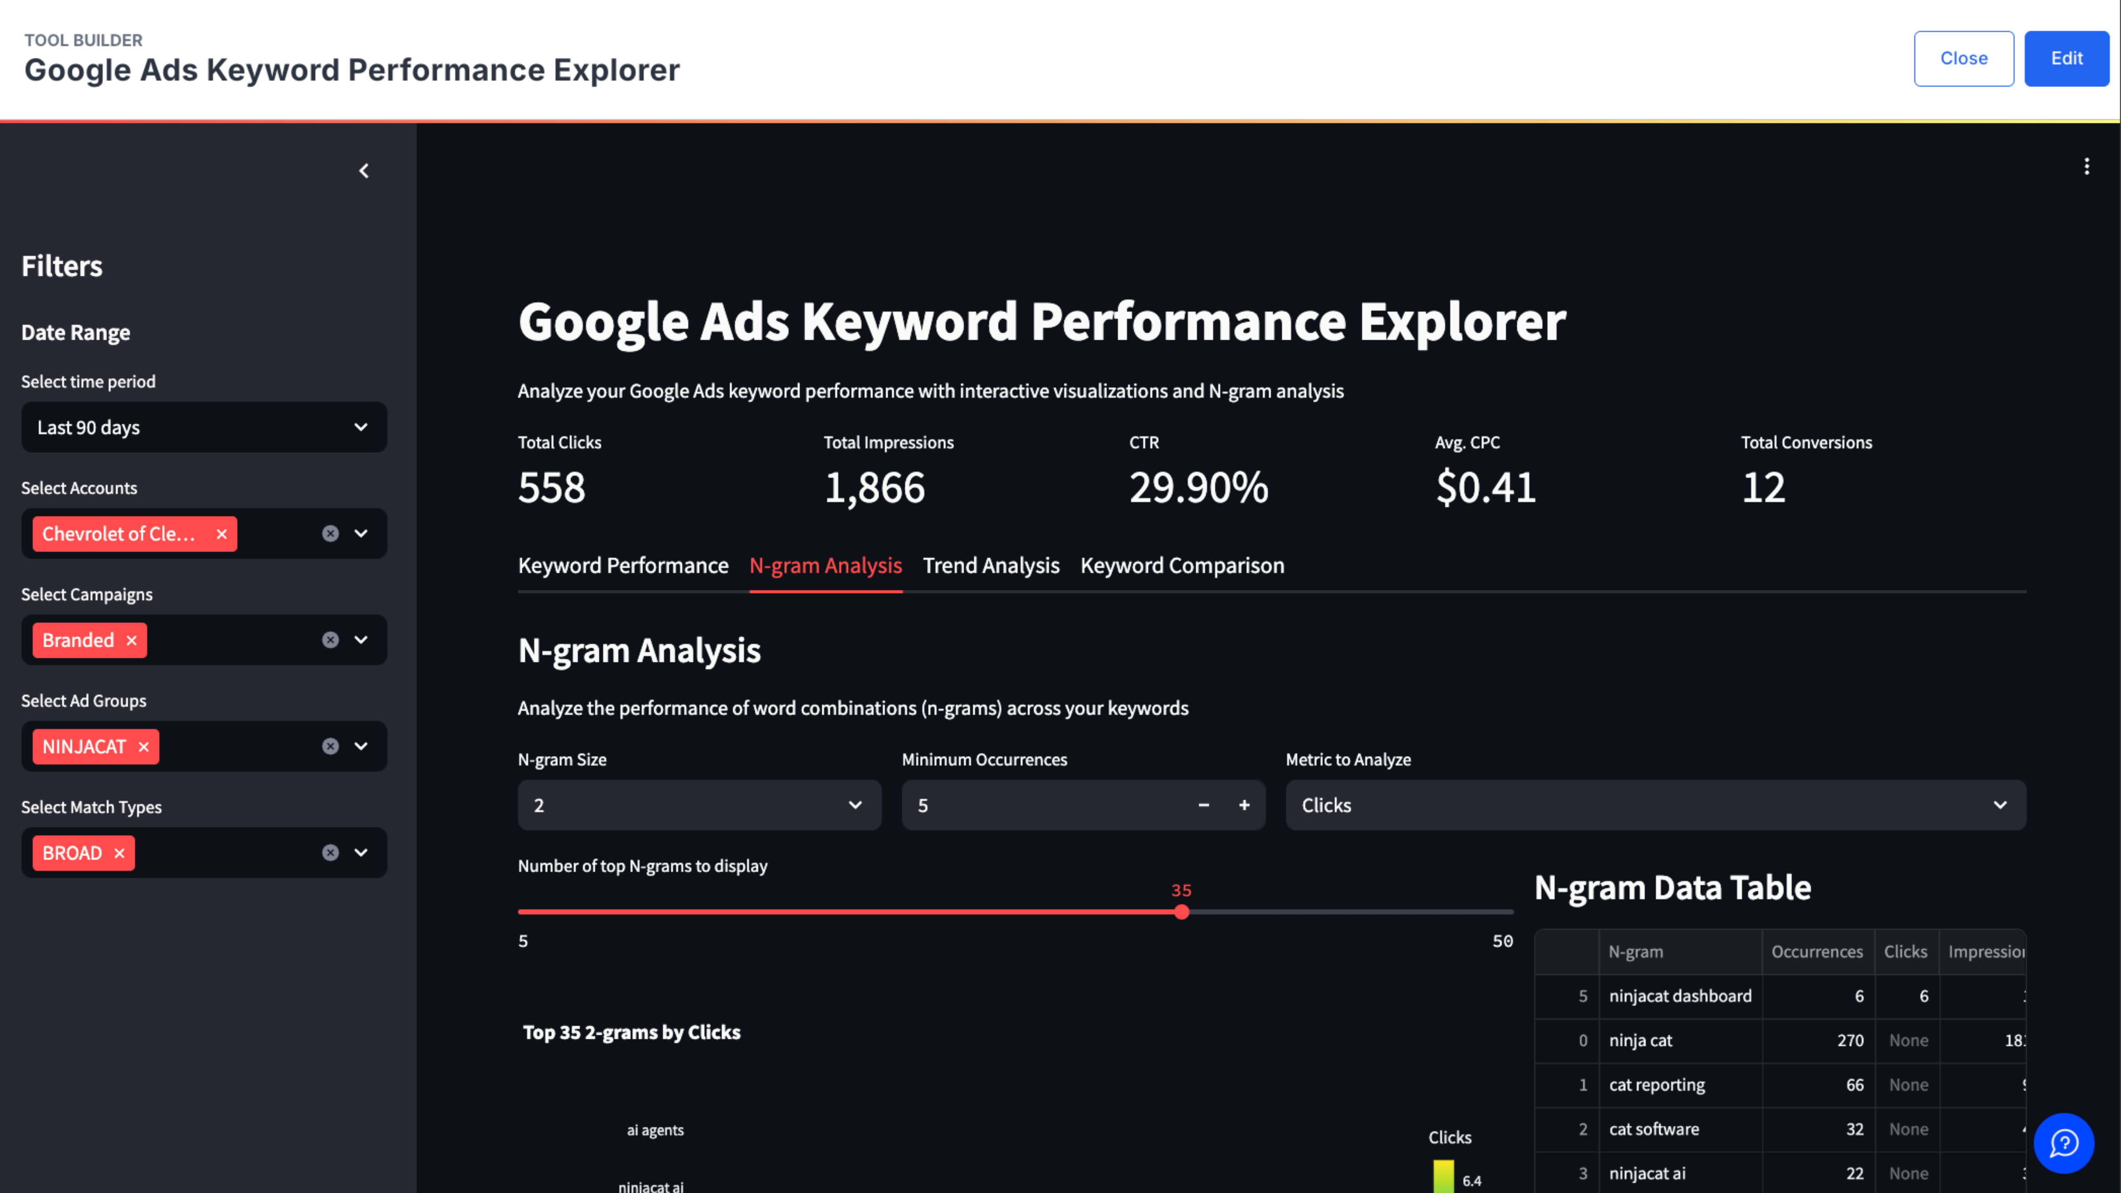This screenshot has height=1193, width=2121.
Task: Open the Metric to Analyze dropdown
Action: [1655, 805]
